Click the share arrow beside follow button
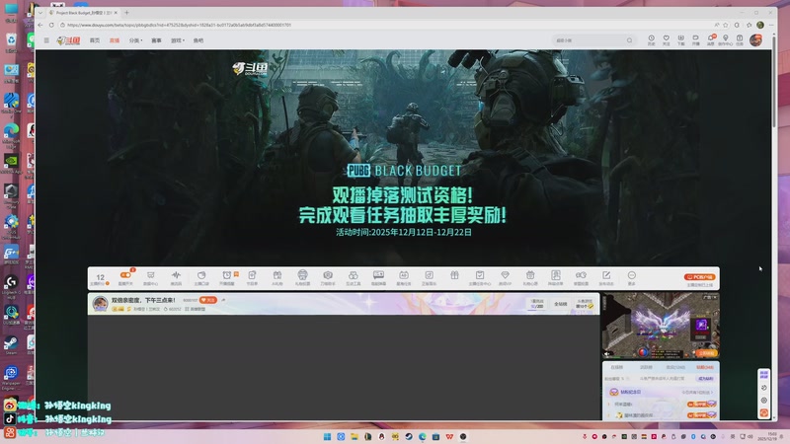 [x=223, y=300]
